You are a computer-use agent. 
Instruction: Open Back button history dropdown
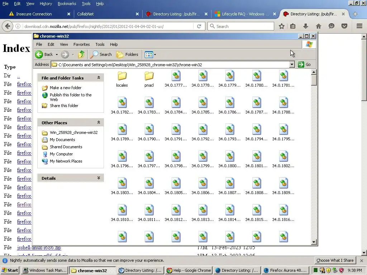click(57, 54)
